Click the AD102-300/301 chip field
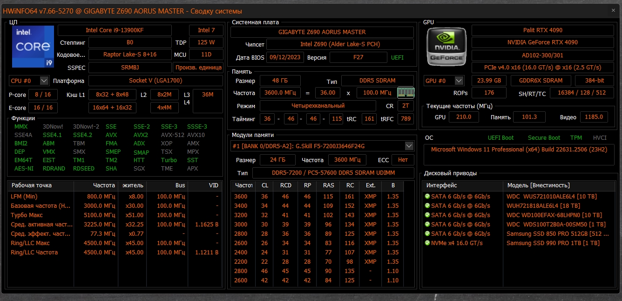The height and width of the screenshot is (301, 622). click(x=543, y=55)
